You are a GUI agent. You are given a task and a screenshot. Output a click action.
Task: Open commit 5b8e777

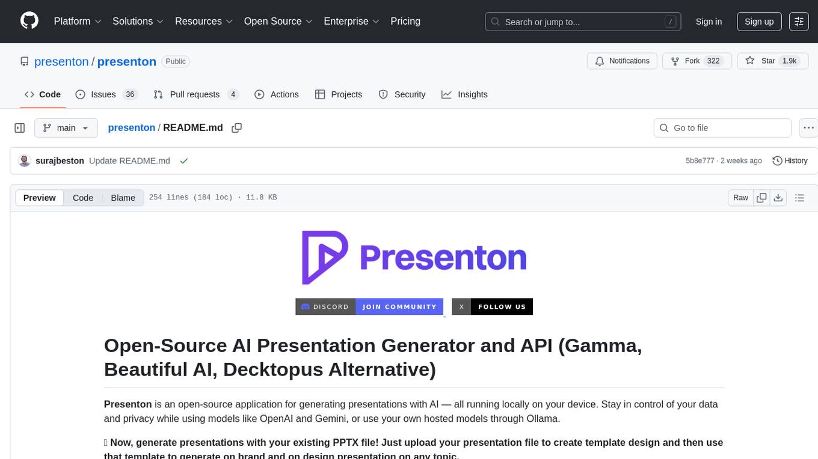point(700,160)
